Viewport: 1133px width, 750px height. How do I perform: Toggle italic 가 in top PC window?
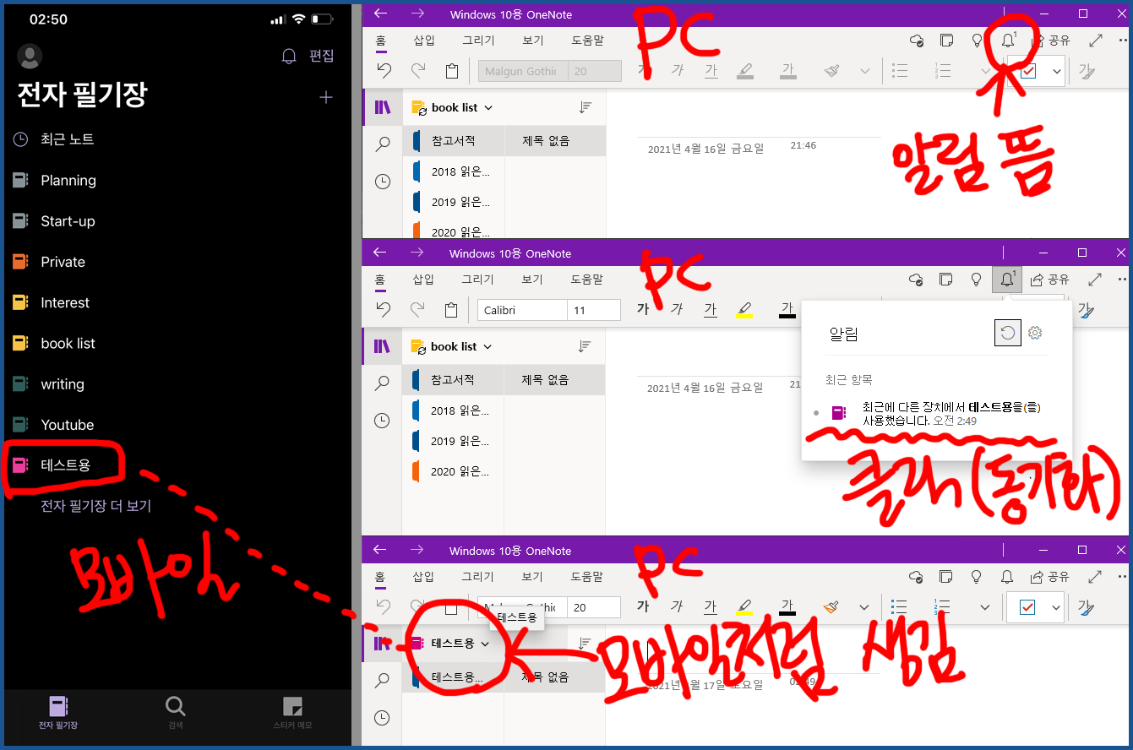(677, 71)
